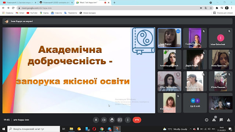Screen dimensions: 235x132
Task: Go forward in browser
Action: [x=8, y=8]
